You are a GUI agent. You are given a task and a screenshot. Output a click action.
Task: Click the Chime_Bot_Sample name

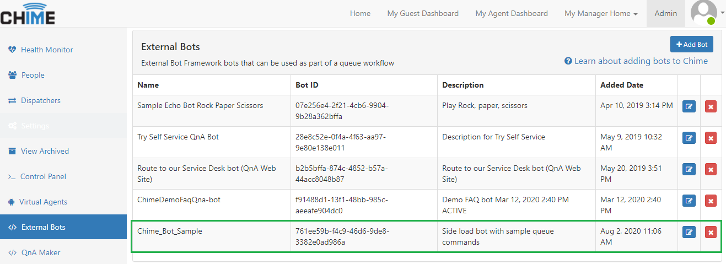point(170,231)
